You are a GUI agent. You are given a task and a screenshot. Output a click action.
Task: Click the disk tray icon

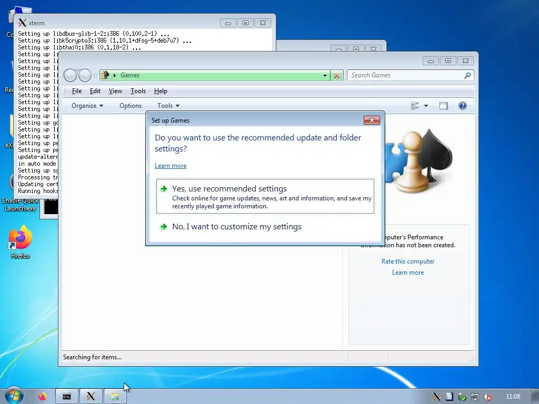click(450, 397)
